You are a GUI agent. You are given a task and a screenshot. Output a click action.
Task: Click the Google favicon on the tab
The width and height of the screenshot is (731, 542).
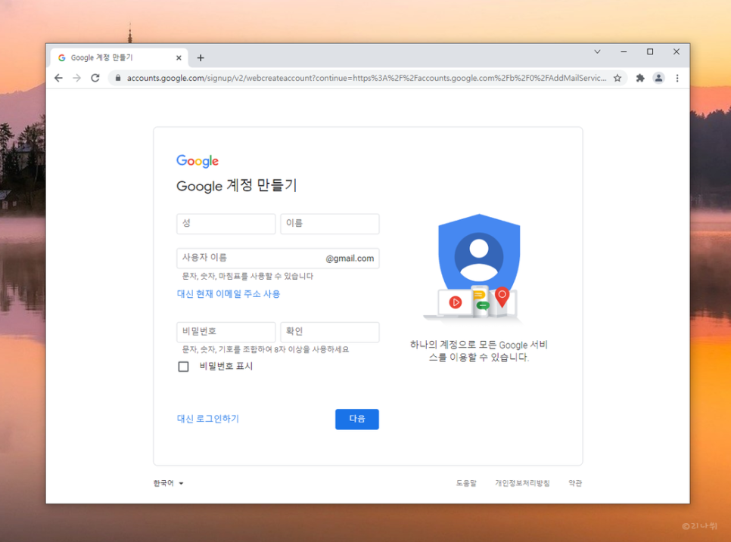click(63, 57)
